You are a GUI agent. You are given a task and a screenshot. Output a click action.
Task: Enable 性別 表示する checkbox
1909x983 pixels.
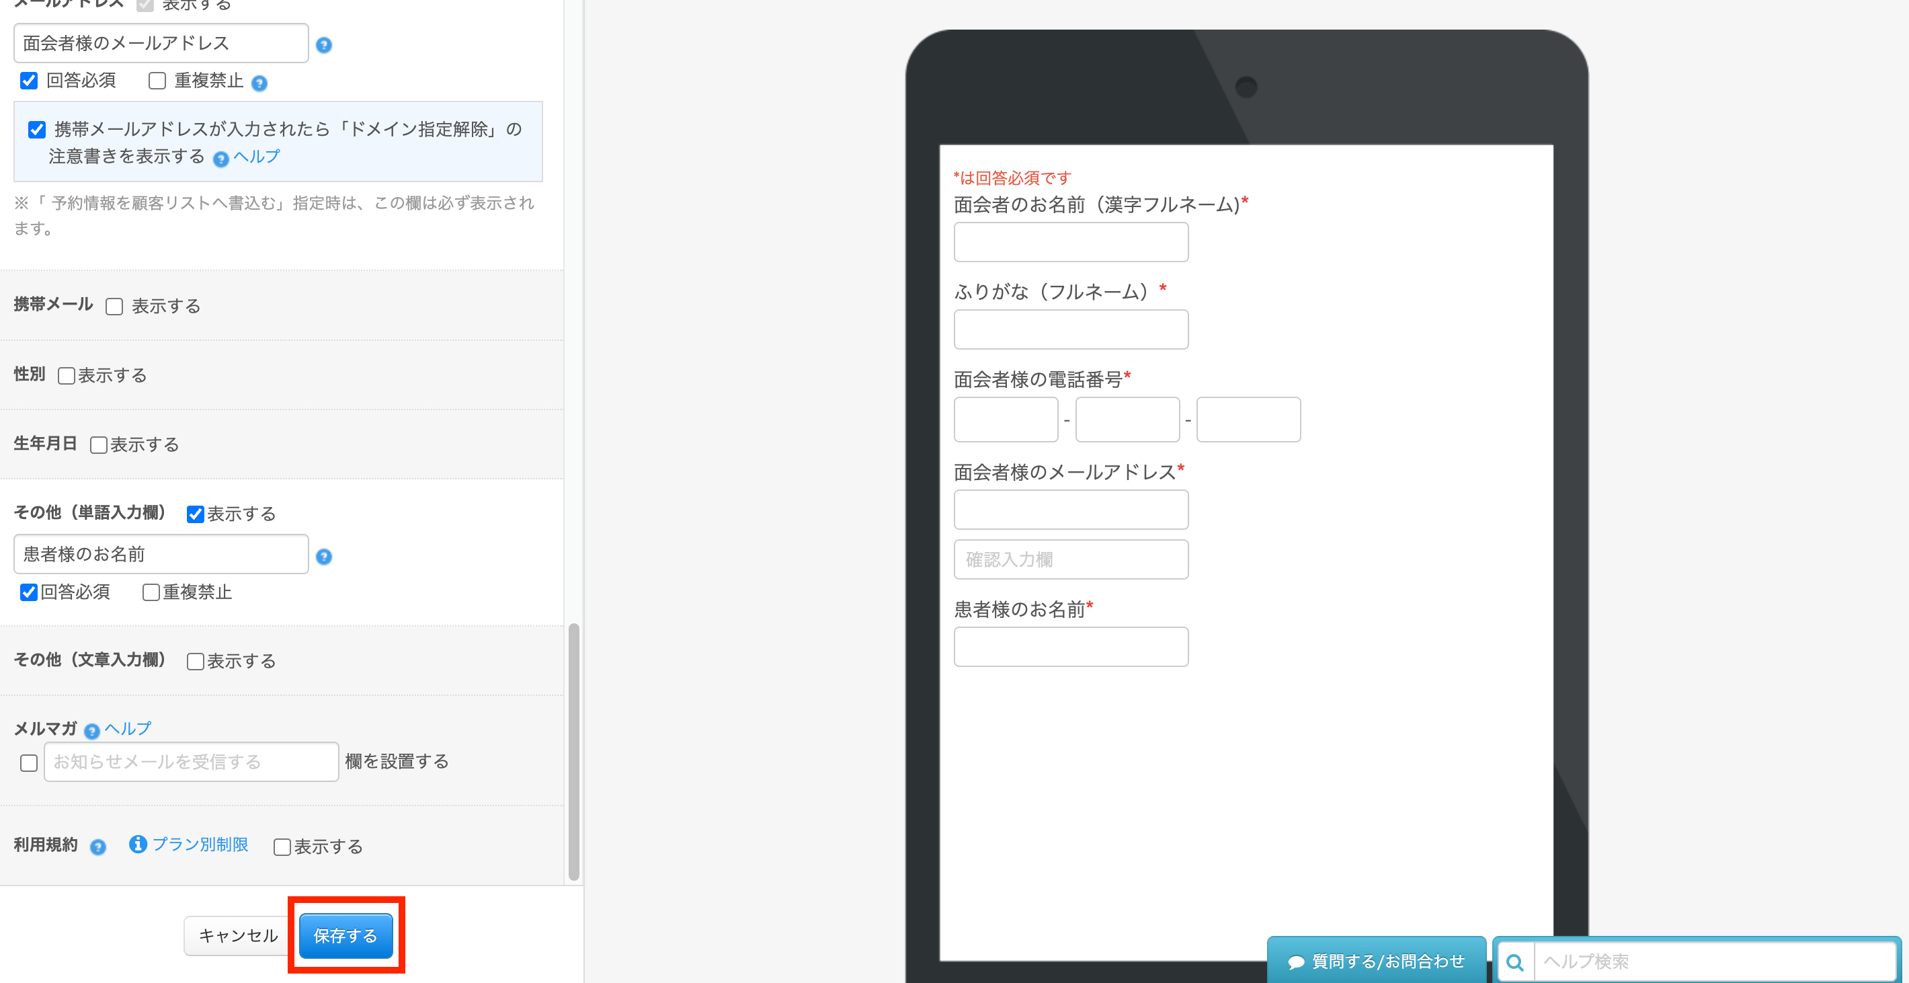67,376
